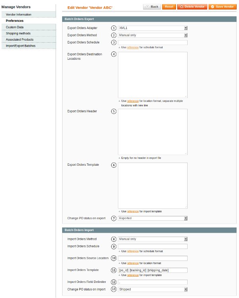The height and width of the screenshot is (298, 239).
Task: Open reference link for import location format
Action: click(133, 263)
